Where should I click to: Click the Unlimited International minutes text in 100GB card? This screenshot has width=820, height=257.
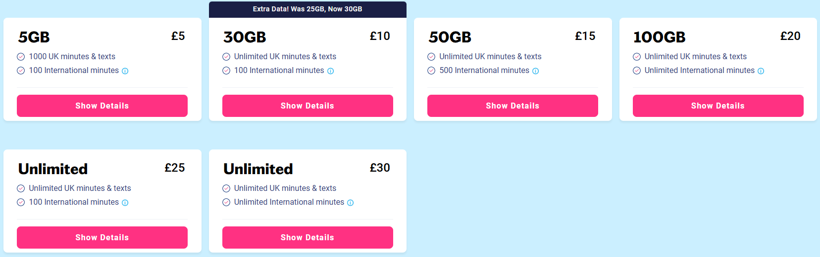700,71
